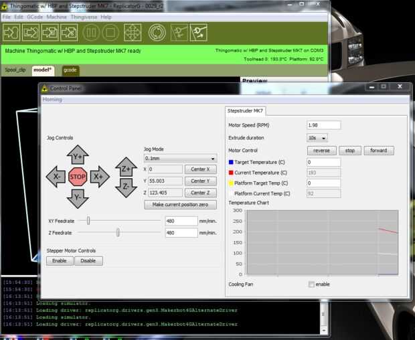
Task: Click the Platform Current Temp field showing 92
Action: pos(323,193)
